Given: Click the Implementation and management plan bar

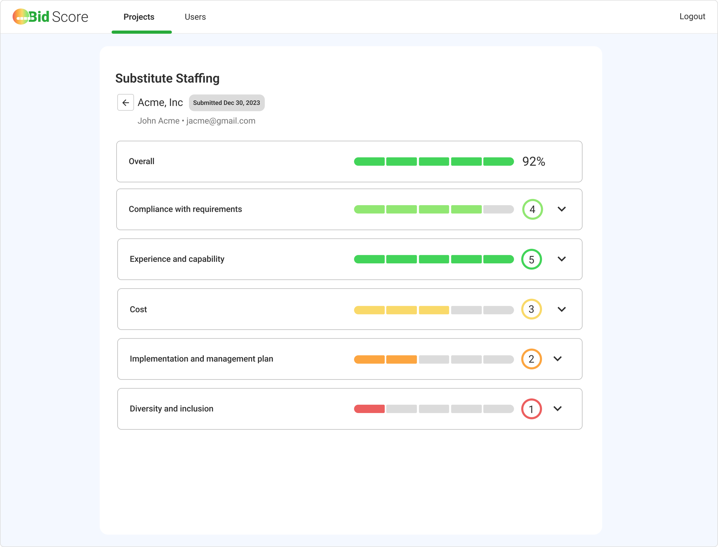Looking at the screenshot, I should [x=434, y=360].
